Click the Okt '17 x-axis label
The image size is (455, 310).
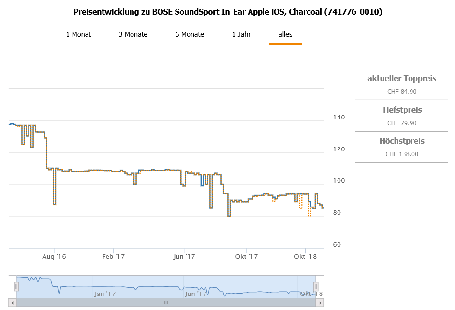tap(246, 256)
